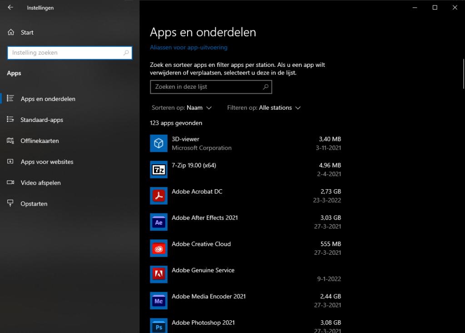This screenshot has width=465, height=333.
Task: Click the Adobe Creative Cloud icon
Action: pyautogui.click(x=158, y=248)
